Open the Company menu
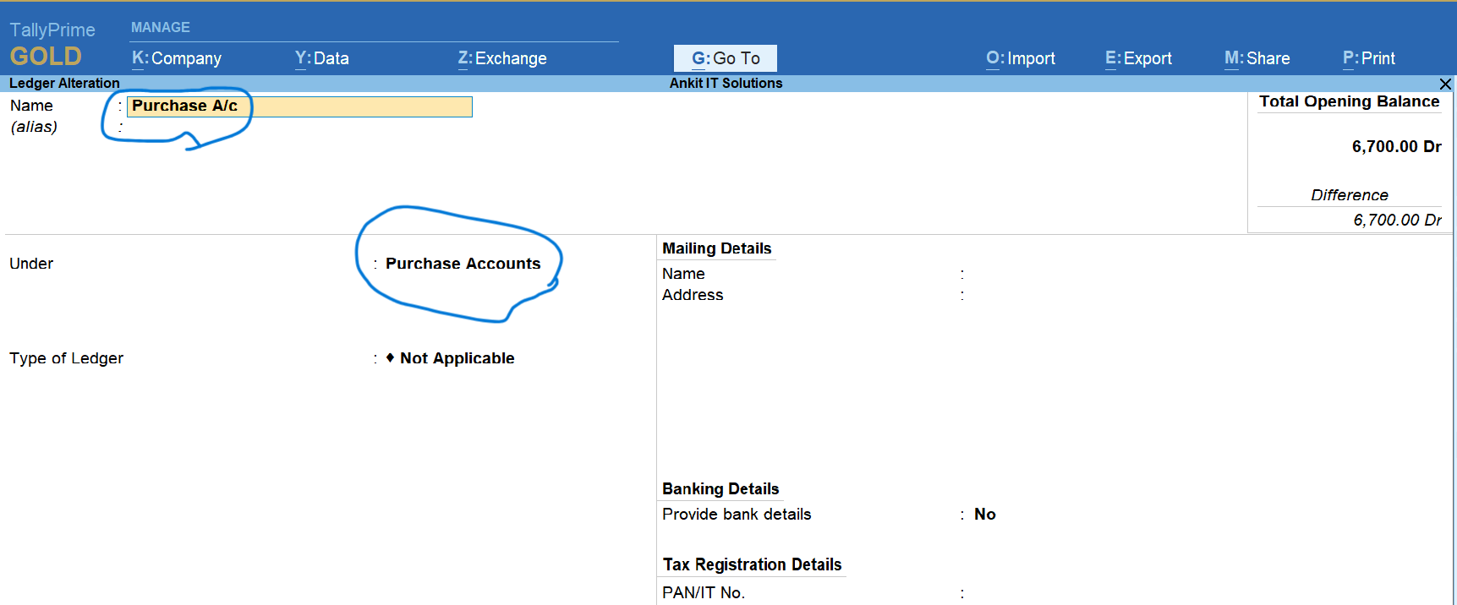Screen dimensions: 1457x605 point(177,58)
